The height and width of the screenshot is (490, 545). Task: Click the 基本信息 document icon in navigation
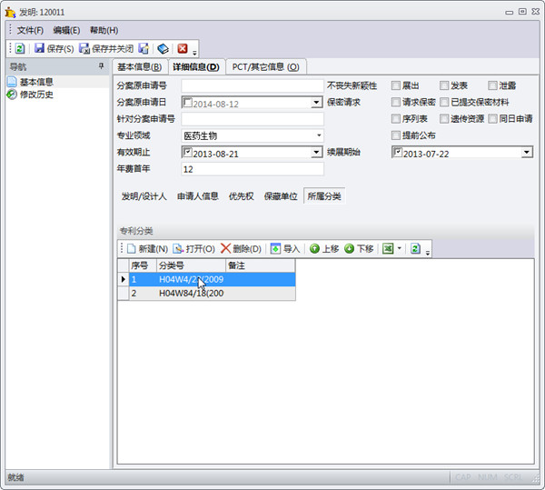(x=12, y=82)
